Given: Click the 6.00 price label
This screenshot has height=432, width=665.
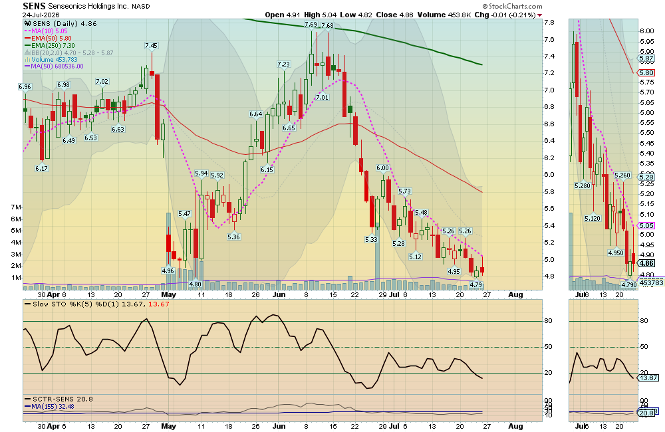Looking at the screenshot, I should (382, 168).
